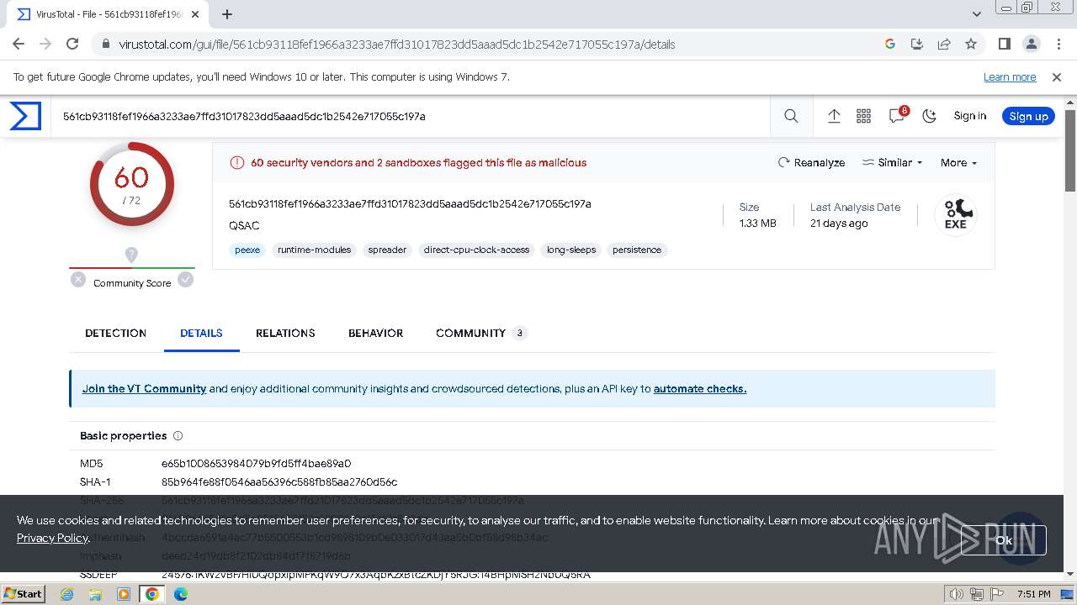Open Chrome from taskbar
The width and height of the screenshot is (1077, 605).
pyautogui.click(x=152, y=594)
